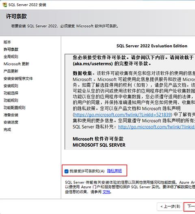Select the 全局规则 step in sidebar
The image size is (195, 214).
pos(11,57)
